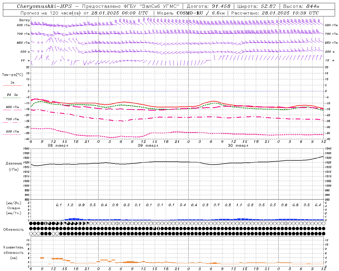The width and height of the screenshot is (339, 271).
Task: Select the '(км)' unit under convective cloudiness
Action: (14, 258)
